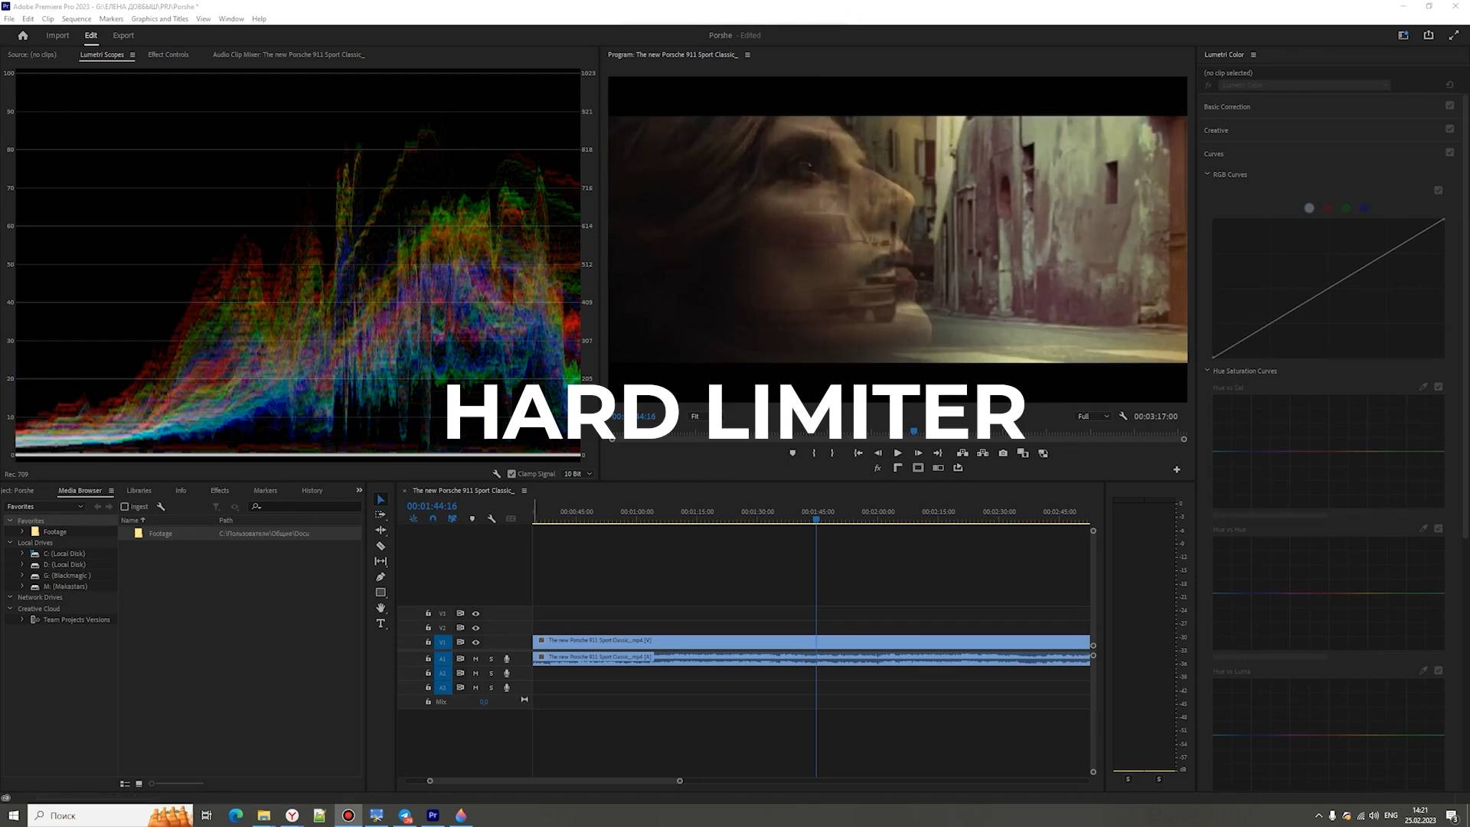This screenshot has width=1470, height=827.
Task: Open the Export workspace
Action: [122, 35]
